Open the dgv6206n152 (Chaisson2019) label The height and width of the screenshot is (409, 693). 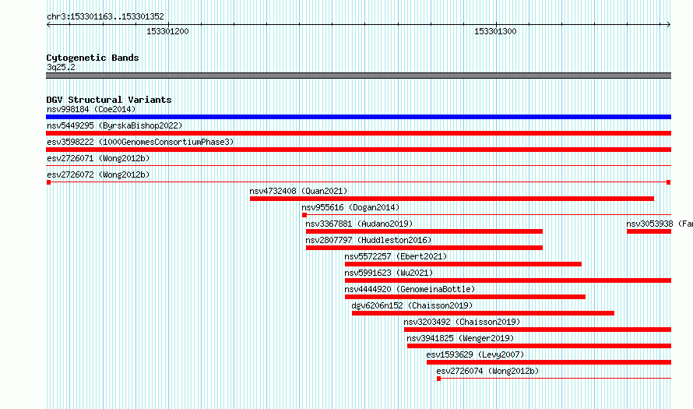pos(412,305)
